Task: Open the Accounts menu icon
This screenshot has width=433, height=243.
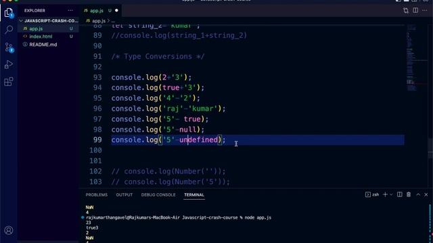Action: pyautogui.click(x=9, y=230)
